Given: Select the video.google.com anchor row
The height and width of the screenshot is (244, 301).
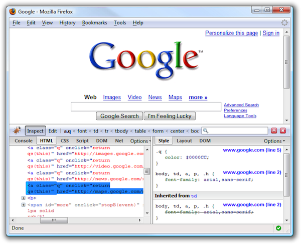Looking at the screenshot, I should click(x=85, y=163).
